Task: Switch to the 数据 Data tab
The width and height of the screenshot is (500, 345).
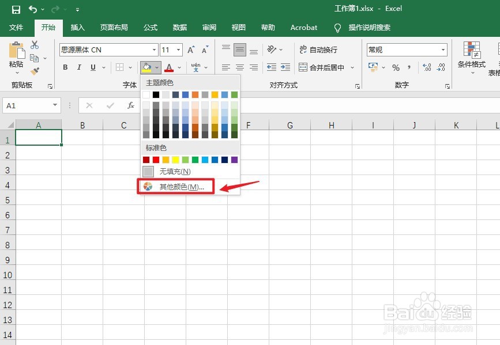Action: pyautogui.click(x=179, y=28)
